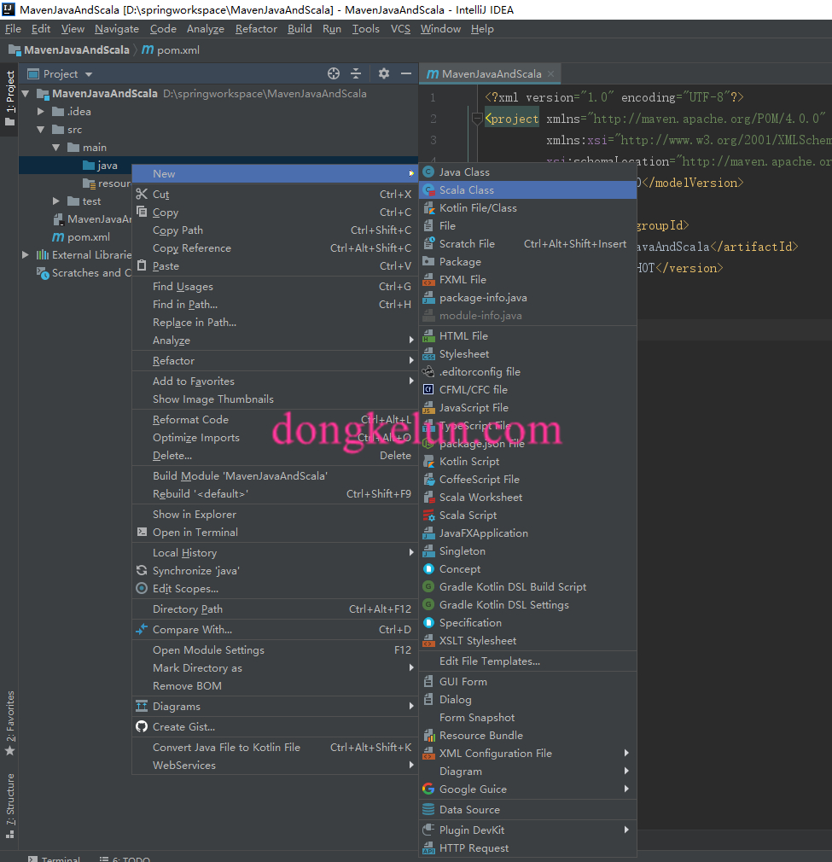Click the Kotlin File/Class icon
The image size is (832, 862).
(x=428, y=207)
